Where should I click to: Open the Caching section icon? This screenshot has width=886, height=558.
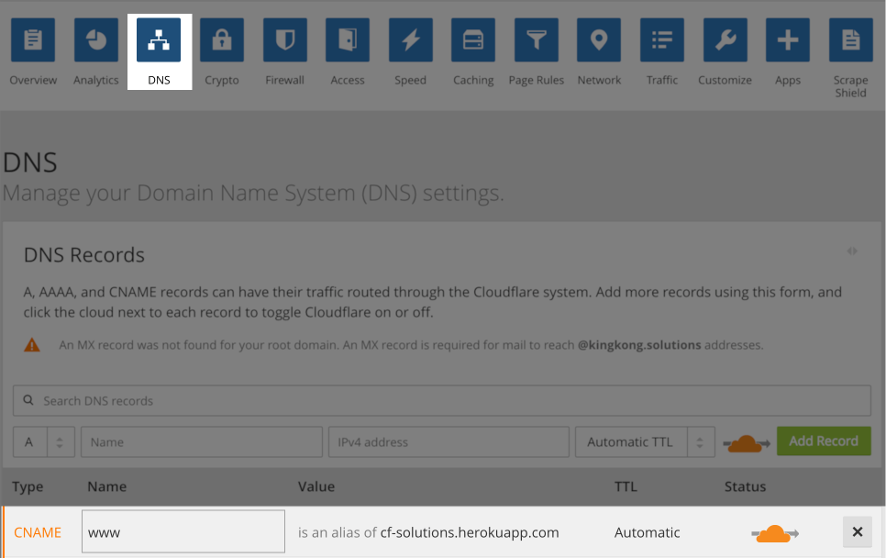pyautogui.click(x=473, y=40)
